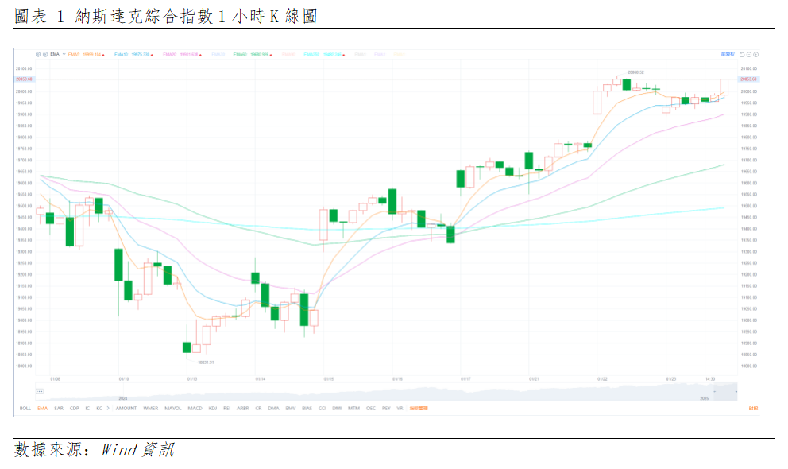Click the undo/reset chart icon
Viewport: 788px width, 469px height.
[x=742, y=54]
